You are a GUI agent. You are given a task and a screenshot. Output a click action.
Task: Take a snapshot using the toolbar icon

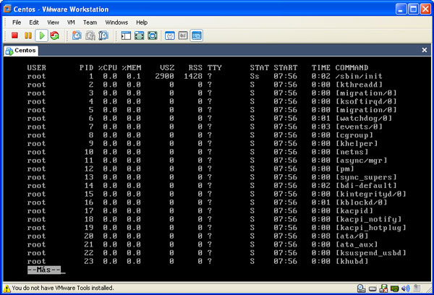click(x=76, y=35)
